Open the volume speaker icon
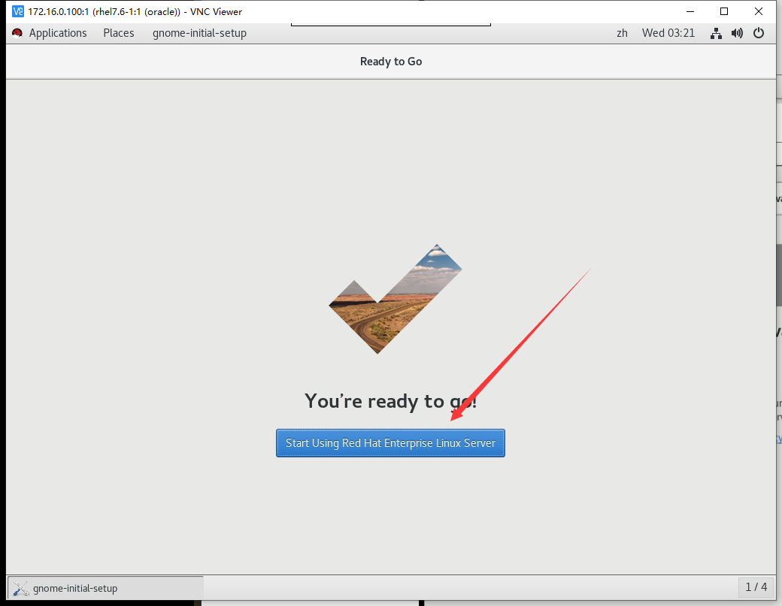This screenshot has width=782, height=606. 737,33
